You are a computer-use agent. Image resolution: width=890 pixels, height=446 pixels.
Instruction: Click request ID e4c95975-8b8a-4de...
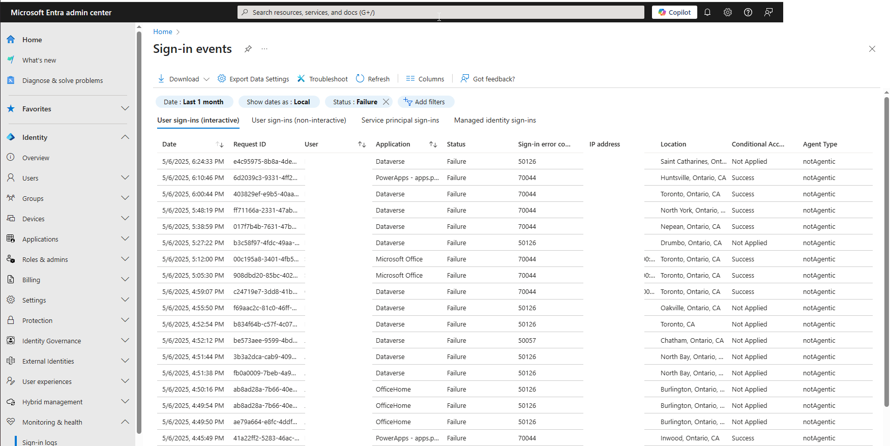(x=265, y=161)
